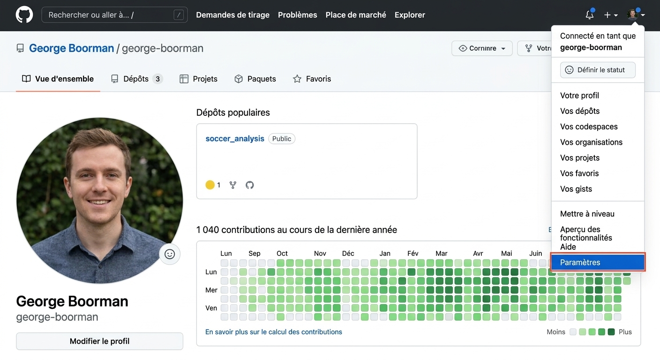The height and width of the screenshot is (360, 660).
Task: Open the Paquets tab
Action: (255, 79)
